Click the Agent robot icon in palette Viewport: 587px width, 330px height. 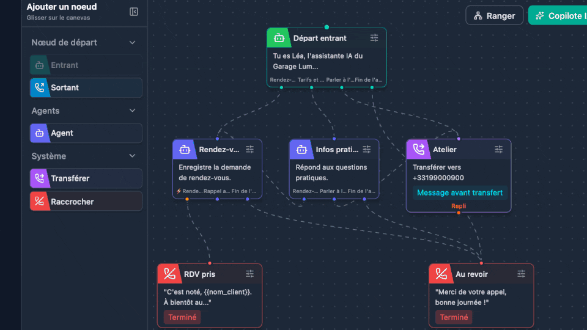pos(39,133)
